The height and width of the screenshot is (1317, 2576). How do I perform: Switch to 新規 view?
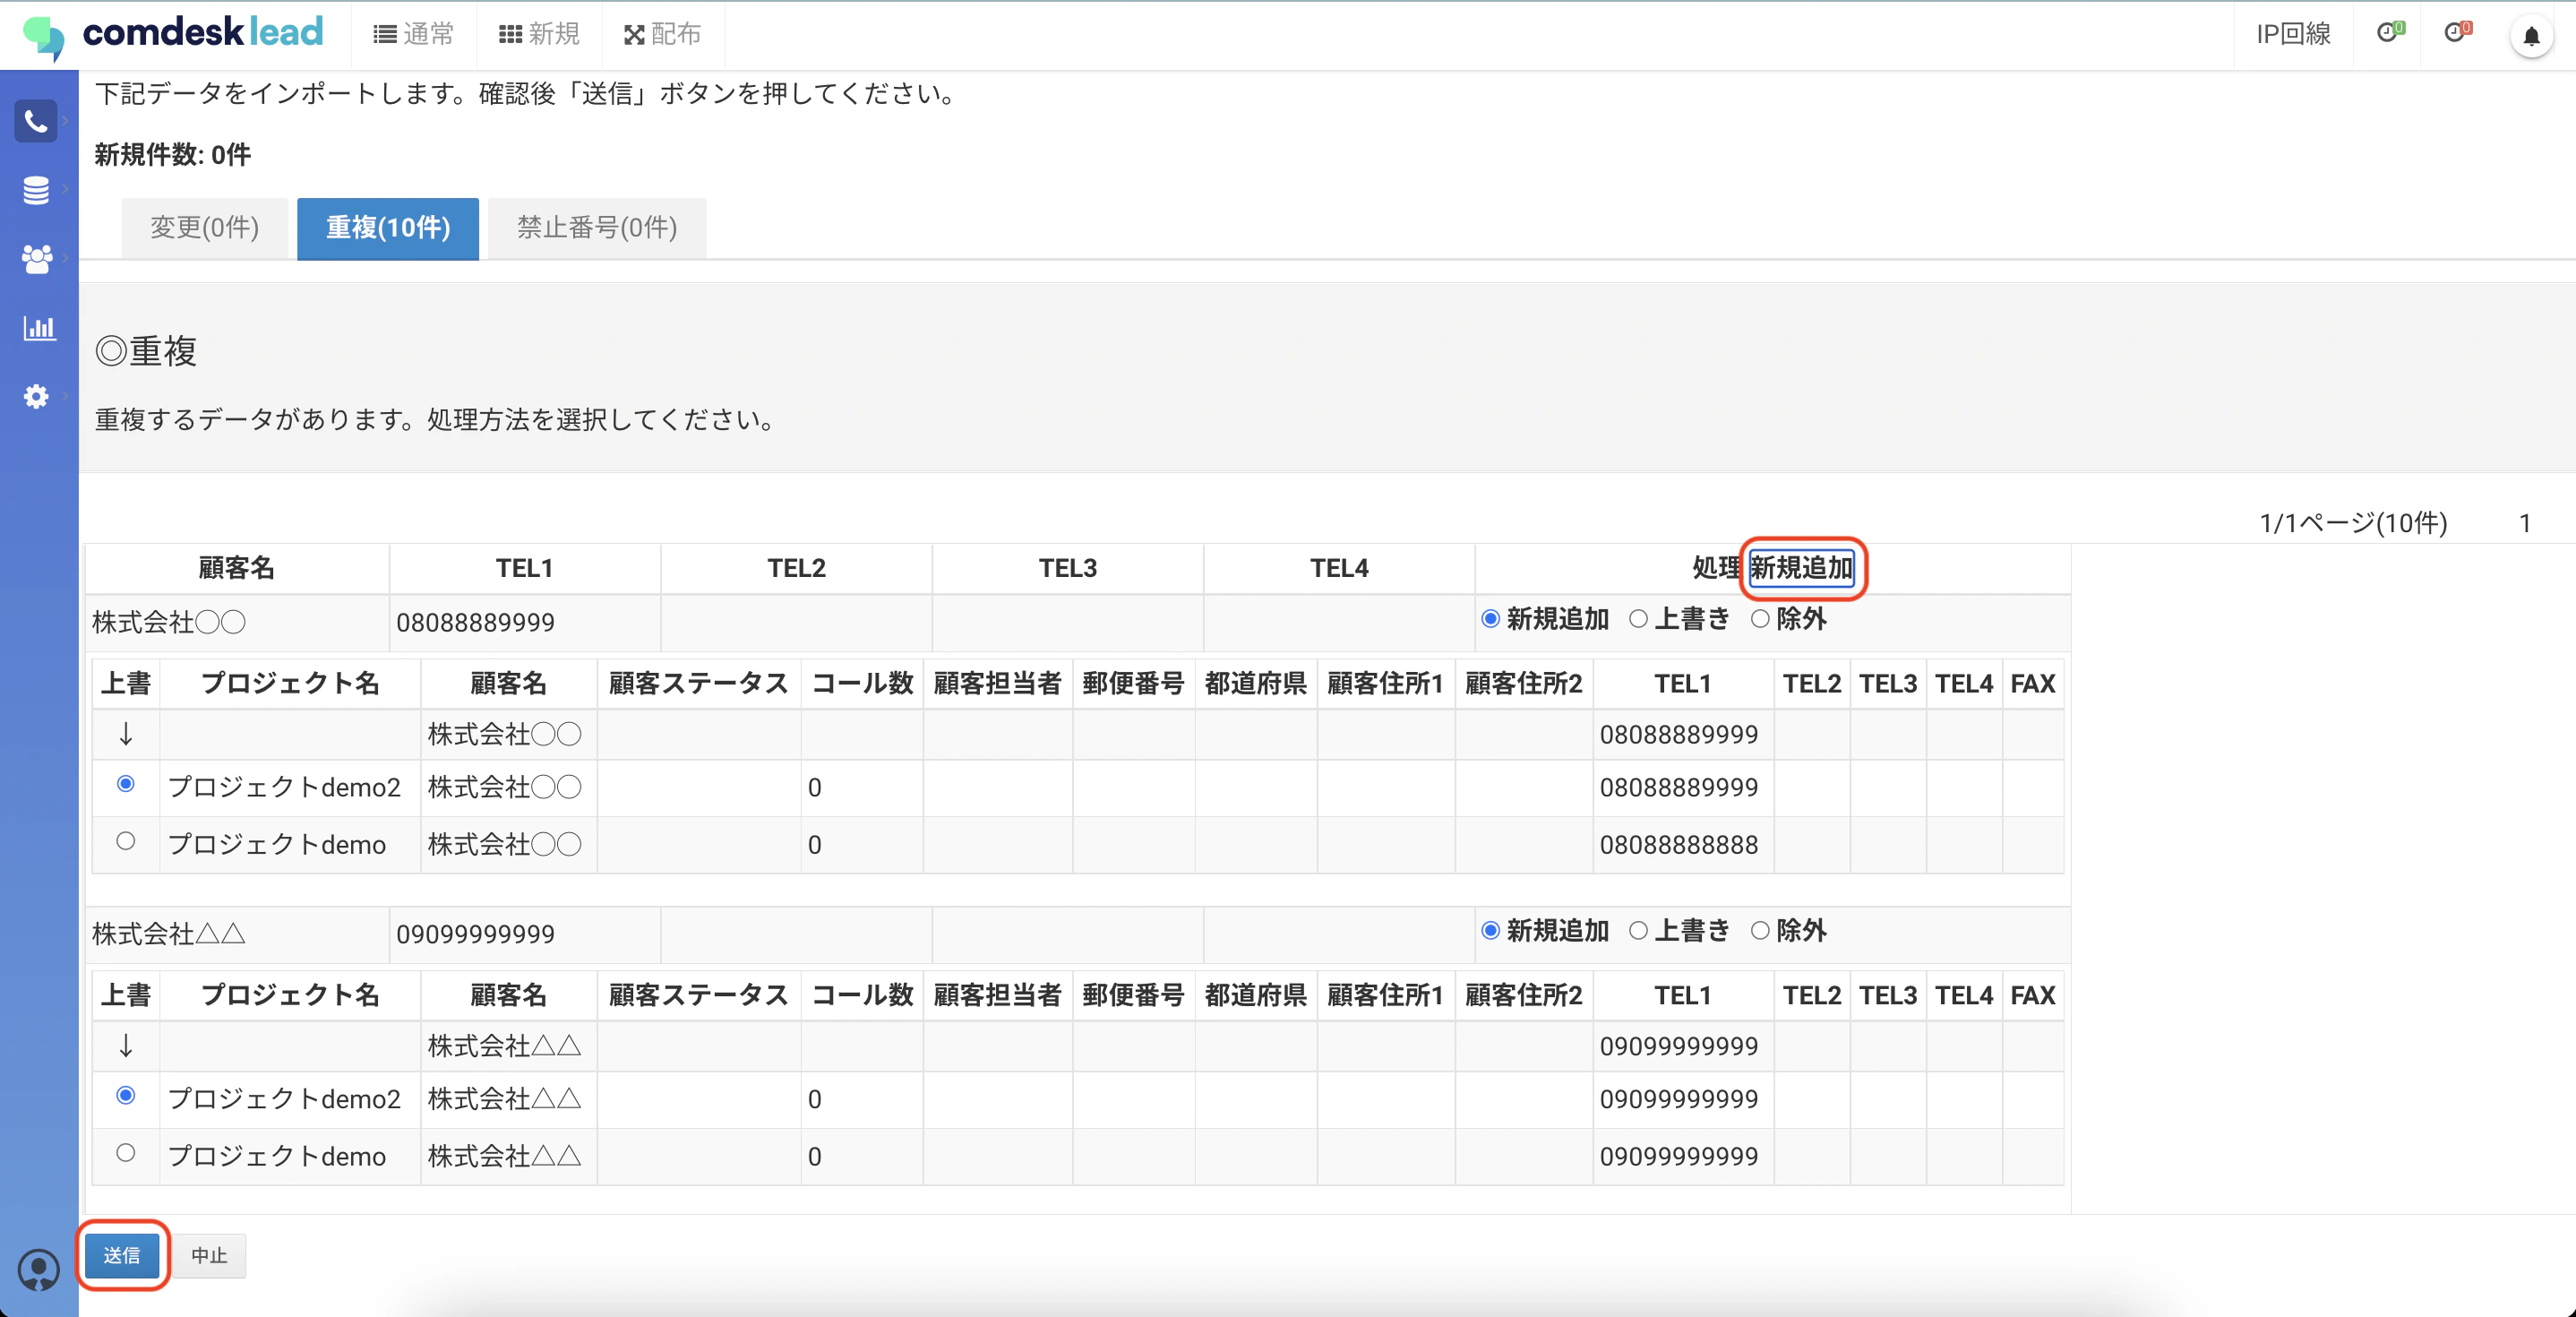[x=539, y=34]
